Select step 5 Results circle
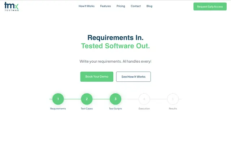The width and height of the screenshot is (231, 144). coord(173,99)
